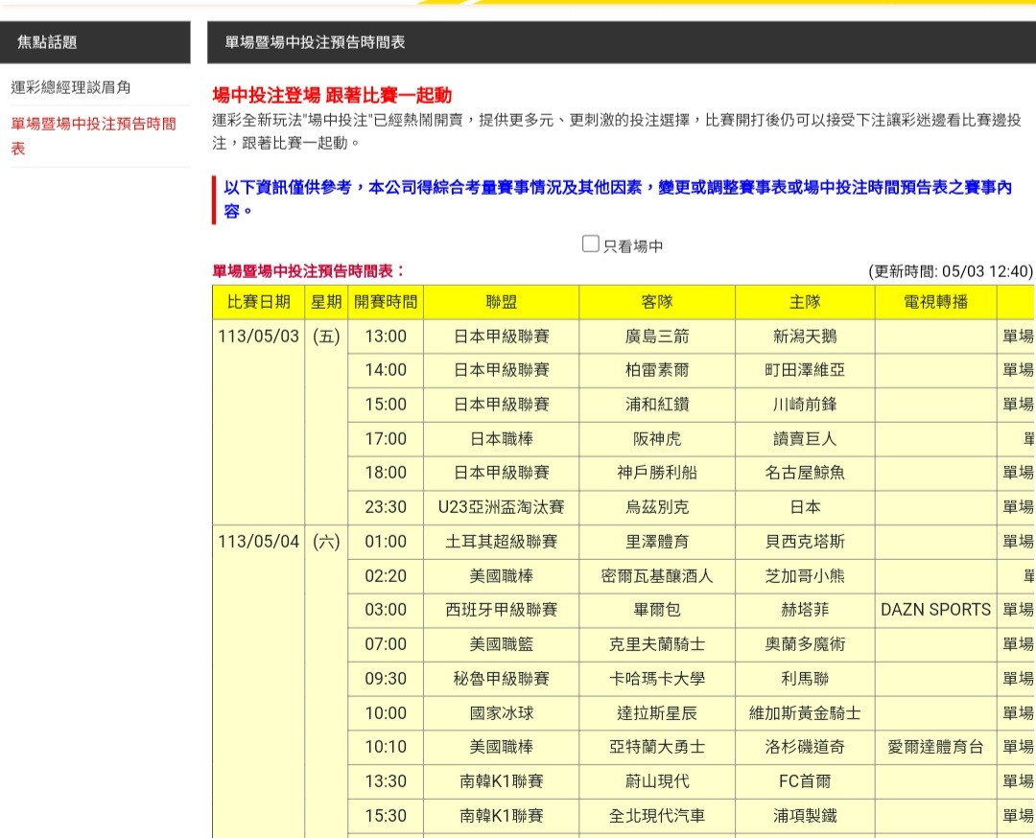
Task: Select the away team 阪神虎
Action: coord(657,438)
